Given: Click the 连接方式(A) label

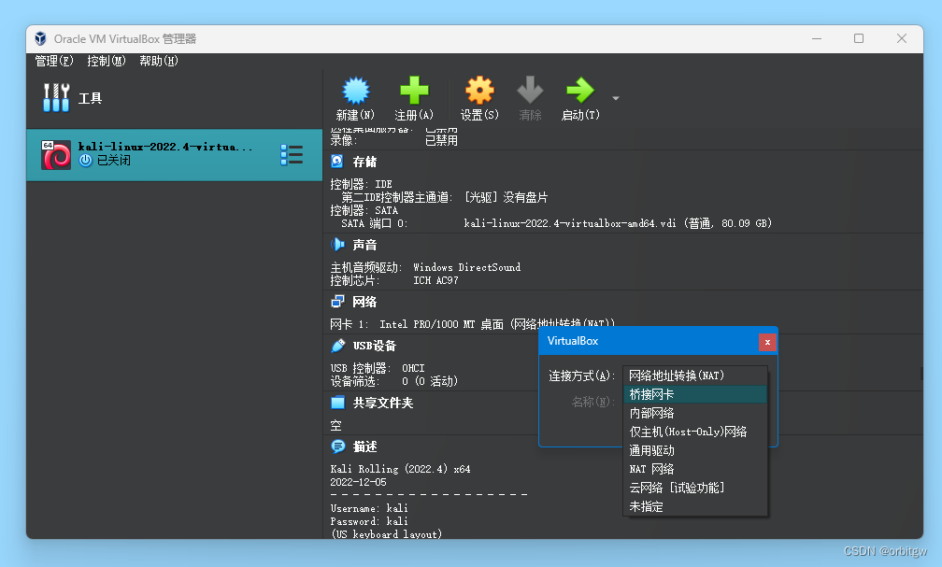Looking at the screenshot, I should [581, 376].
